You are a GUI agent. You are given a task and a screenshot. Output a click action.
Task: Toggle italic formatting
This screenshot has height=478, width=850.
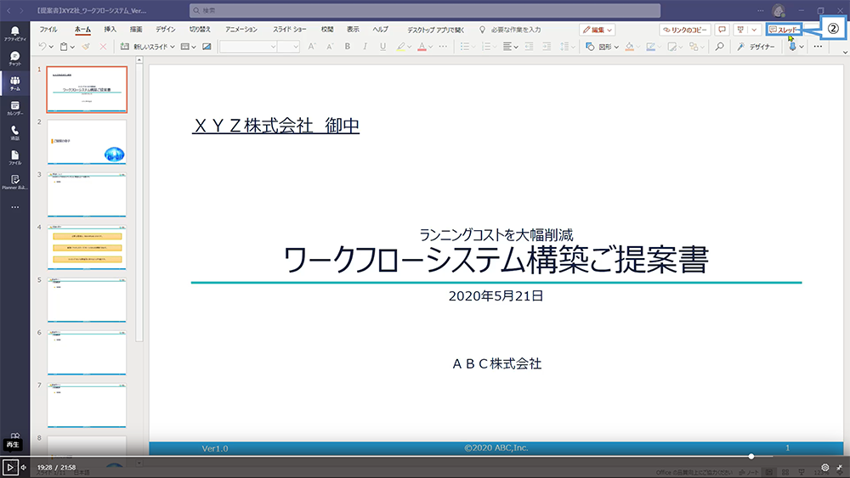(x=365, y=47)
